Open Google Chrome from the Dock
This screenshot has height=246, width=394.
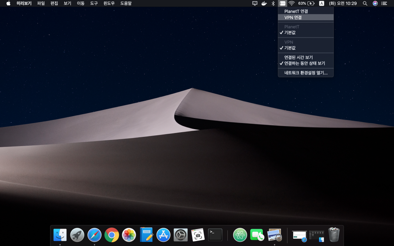(x=112, y=235)
